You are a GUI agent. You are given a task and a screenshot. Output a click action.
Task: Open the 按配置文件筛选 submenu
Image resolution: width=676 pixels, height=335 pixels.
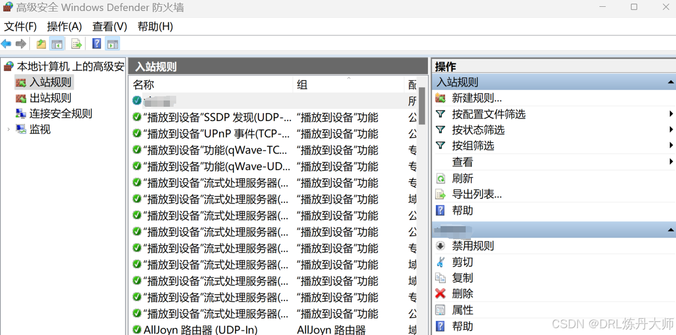click(x=554, y=114)
